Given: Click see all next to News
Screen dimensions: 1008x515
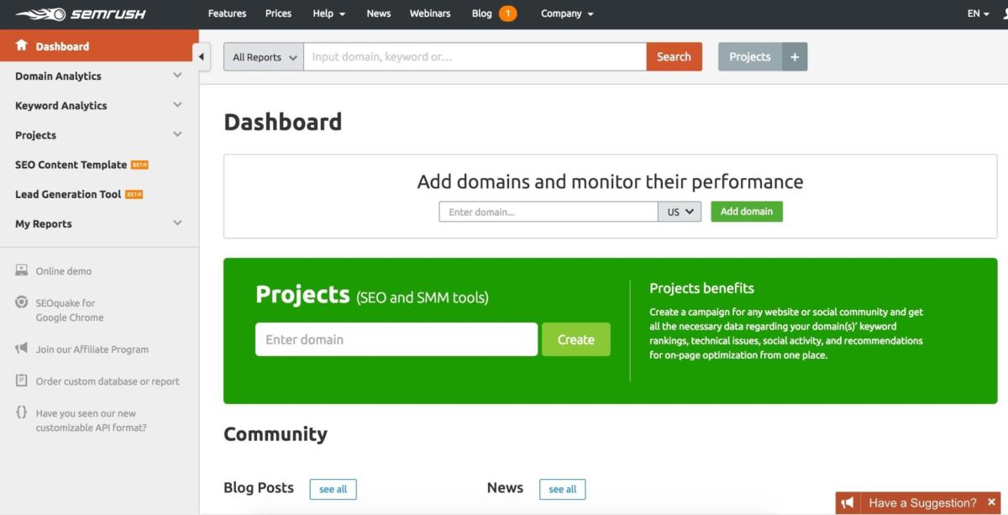Looking at the screenshot, I should (563, 489).
